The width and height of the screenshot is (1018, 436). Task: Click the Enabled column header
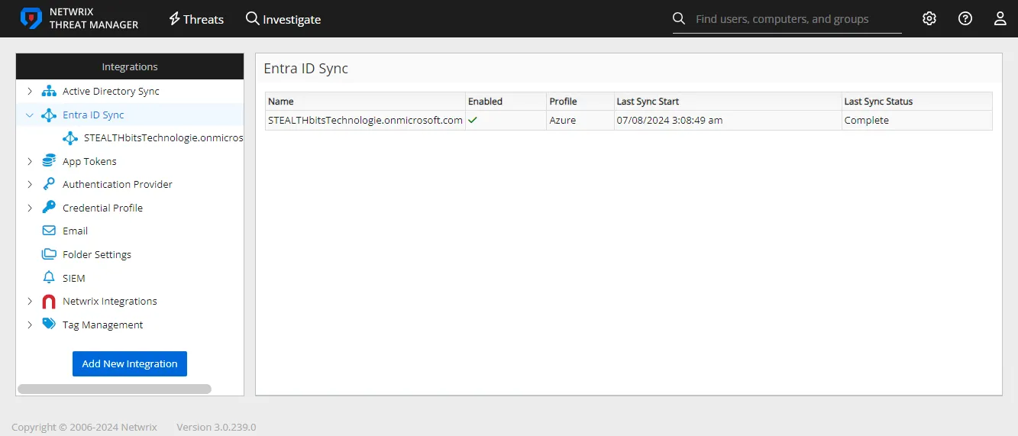506,101
